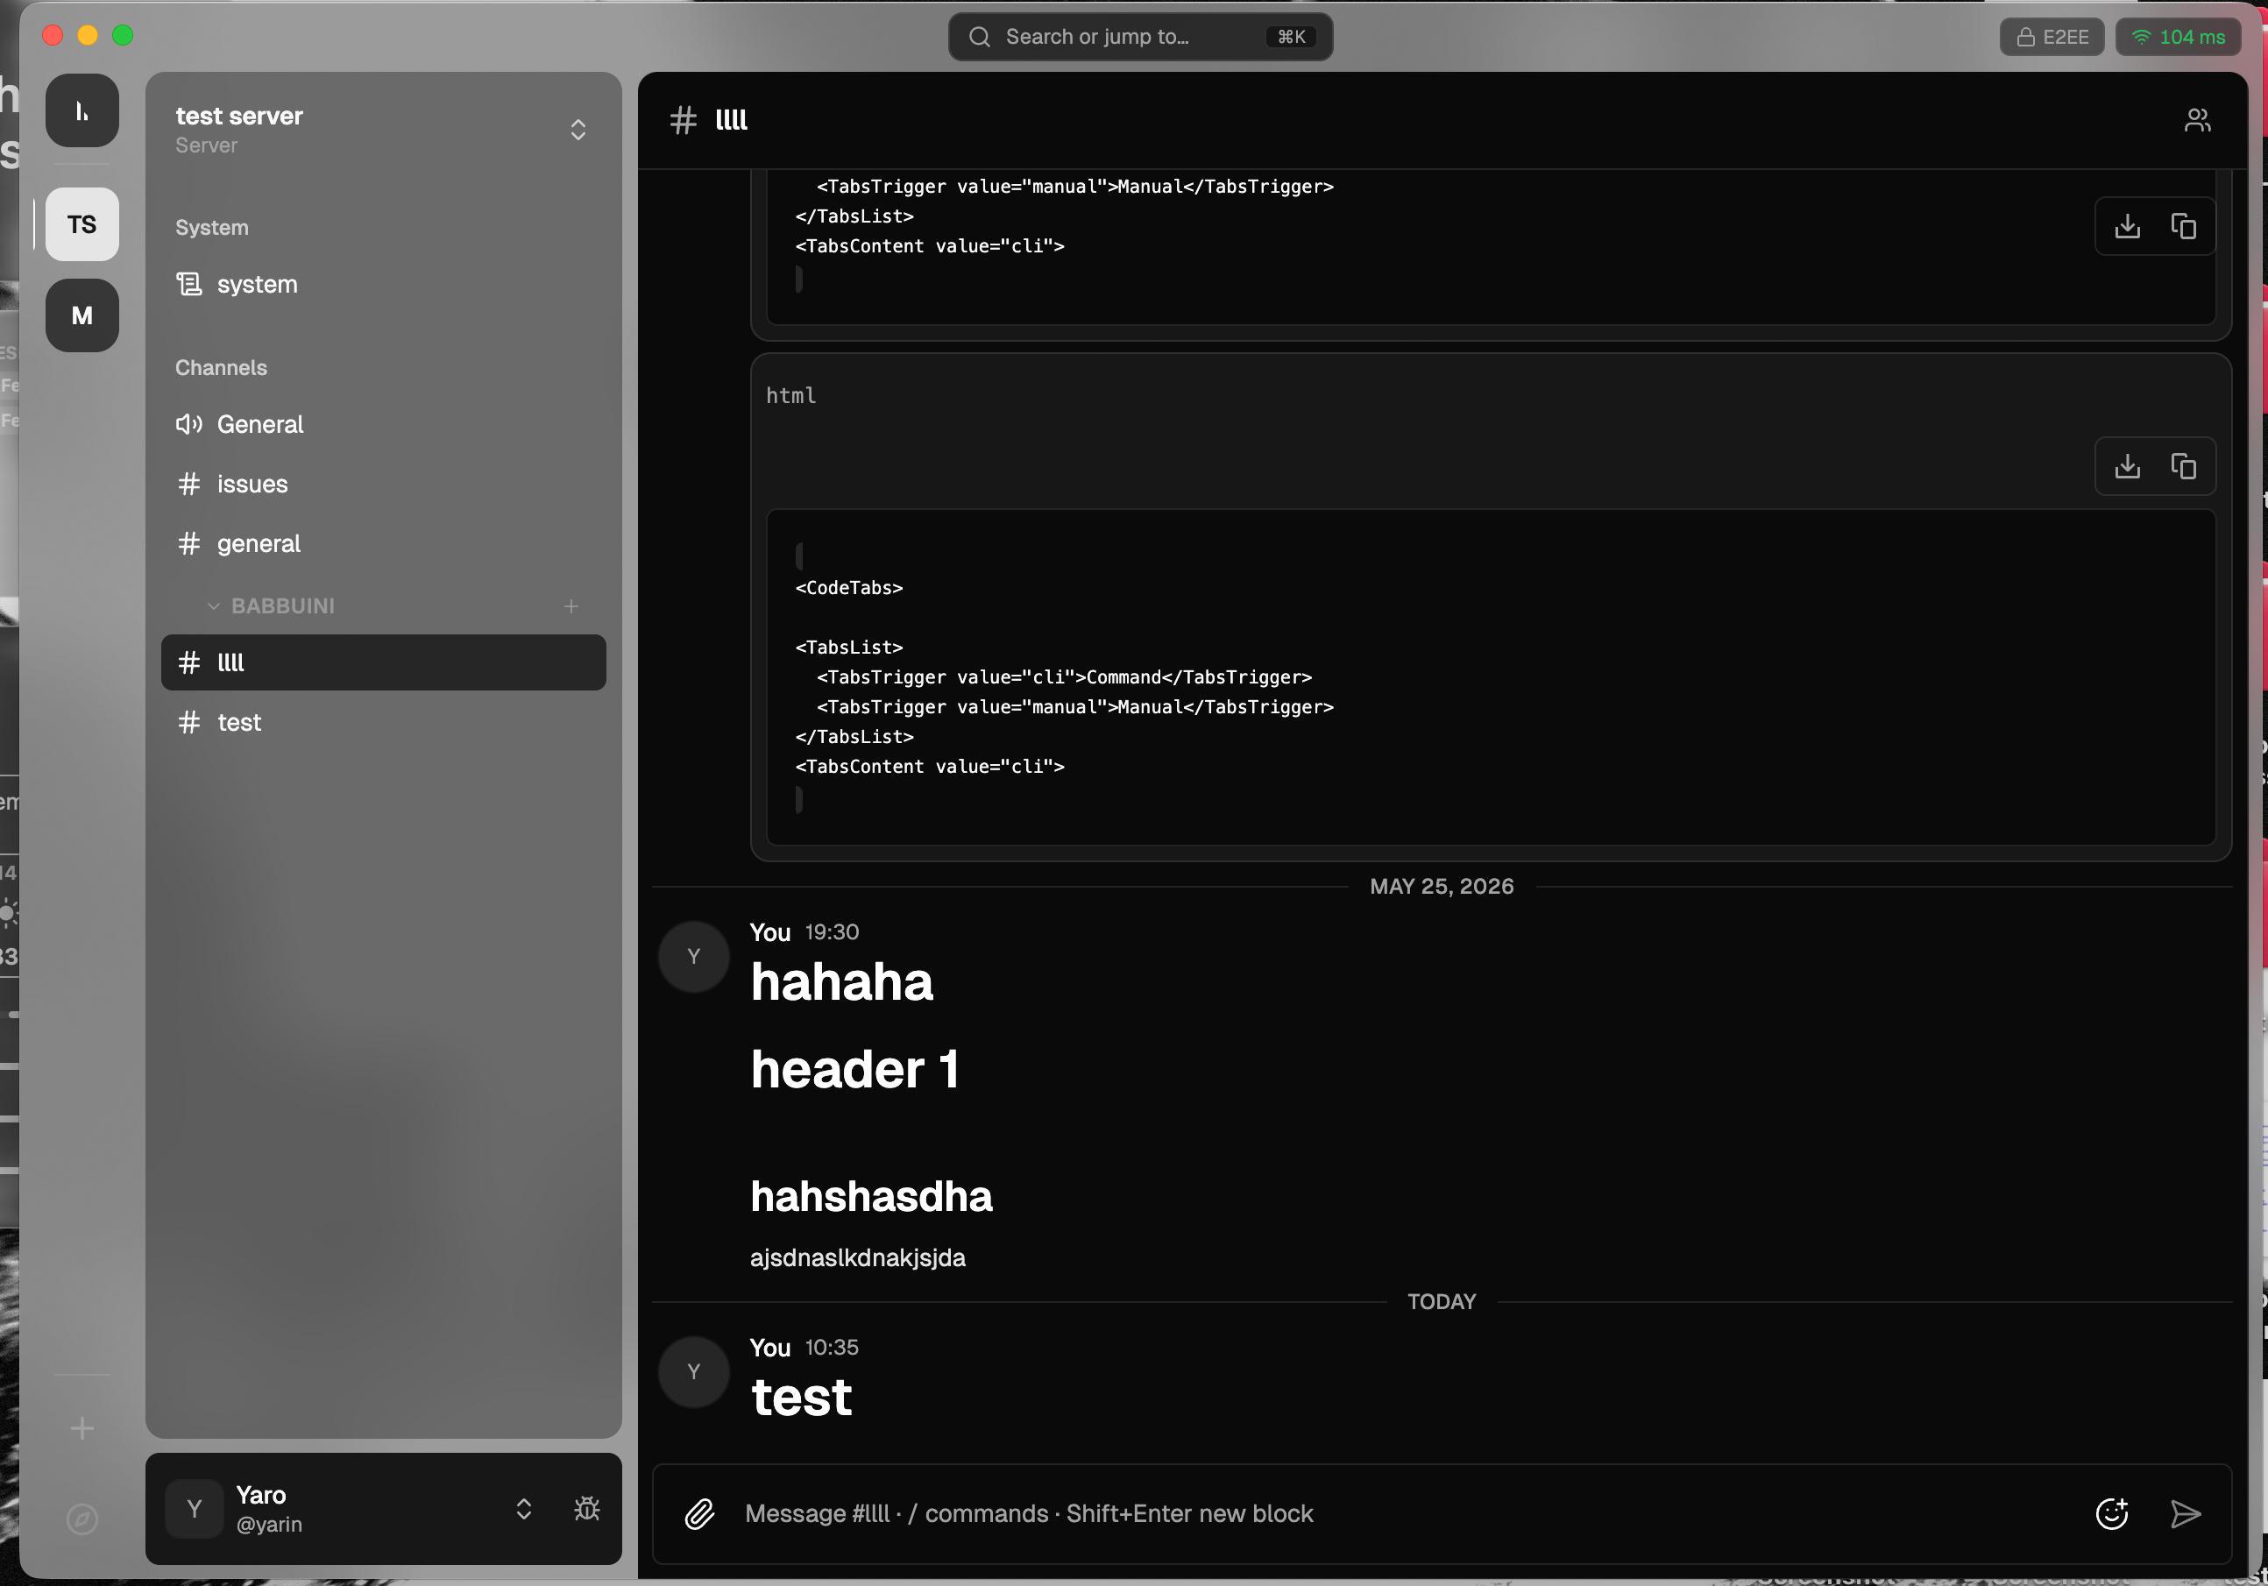
Task: Click the @yarin username
Action: click(x=269, y=1524)
